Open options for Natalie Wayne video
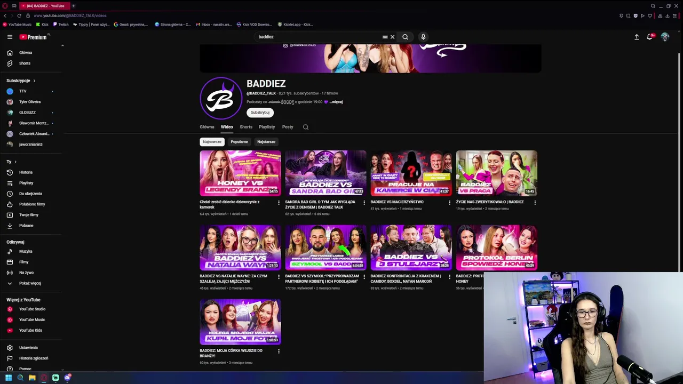Screen dimensions: 683x384 point(279,277)
